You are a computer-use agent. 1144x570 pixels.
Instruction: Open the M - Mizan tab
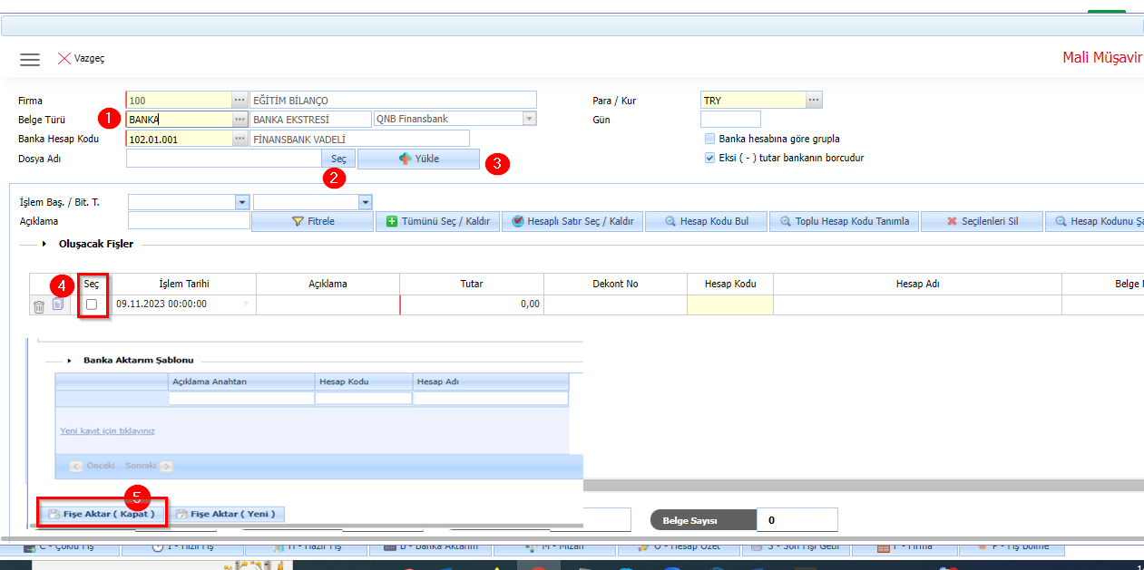pyautogui.click(x=552, y=547)
